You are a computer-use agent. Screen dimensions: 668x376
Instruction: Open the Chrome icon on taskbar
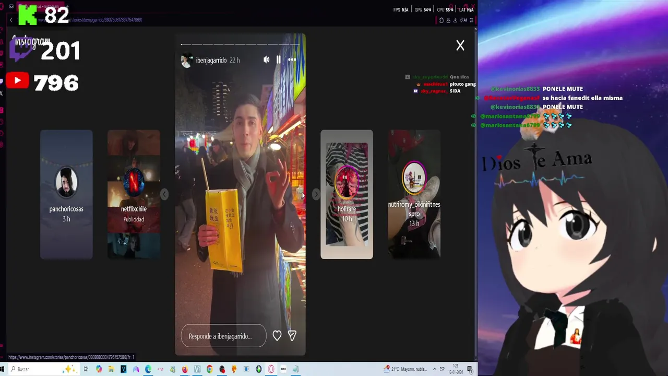coord(209,369)
